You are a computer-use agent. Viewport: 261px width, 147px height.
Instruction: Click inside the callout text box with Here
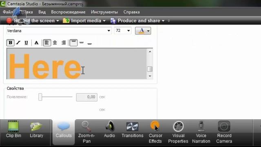[x=77, y=64]
